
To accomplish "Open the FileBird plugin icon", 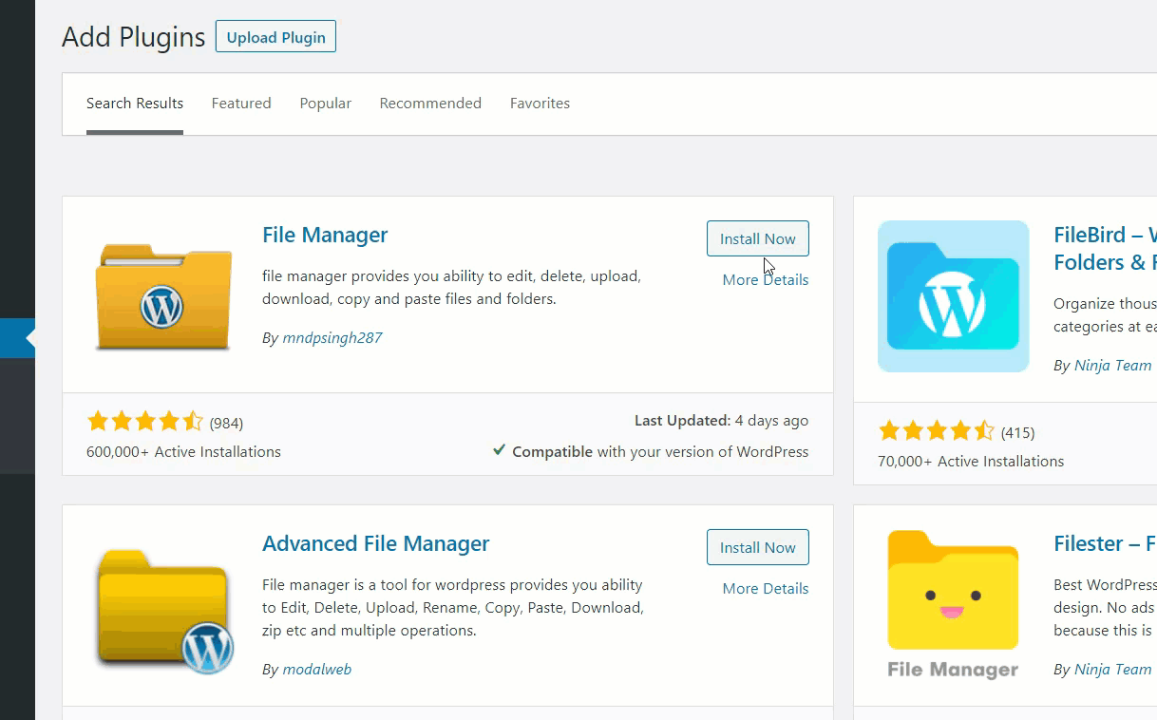I will [953, 296].
